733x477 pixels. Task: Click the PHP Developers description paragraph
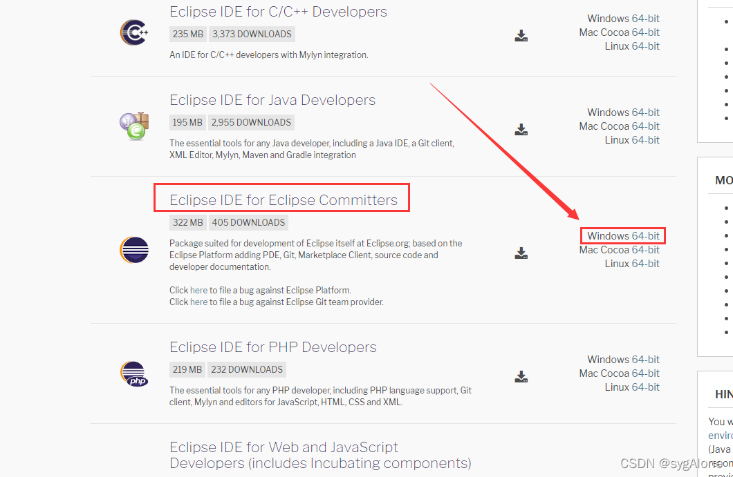click(x=320, y=396)
